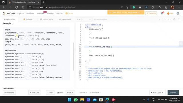This screenshot has width=183, height=103.
Task: Show hidden system tray icons chevron
Action: pyautogui.click(x=144, y=100)
